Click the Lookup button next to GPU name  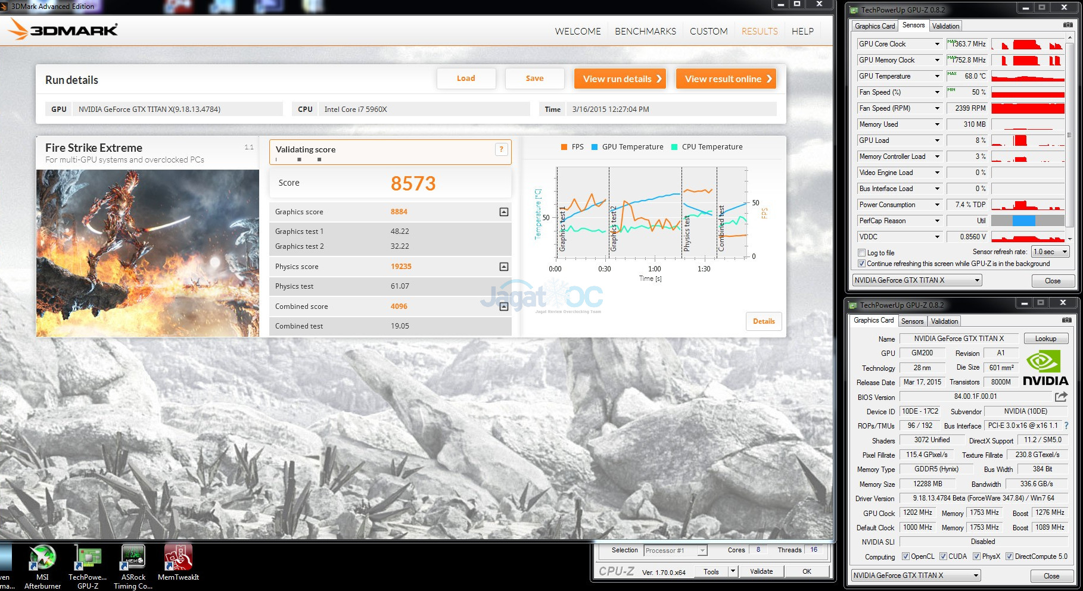[1045, 339]
